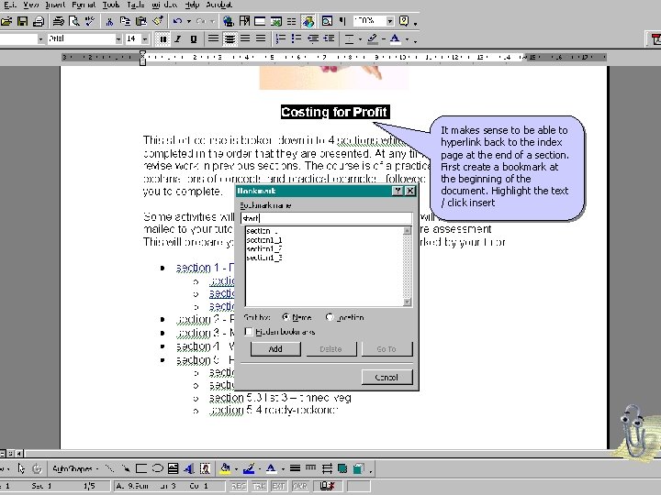This screenshot has height=495, width=661.
Task: Activate the Format Painter brush
Action: click(158, 21)
